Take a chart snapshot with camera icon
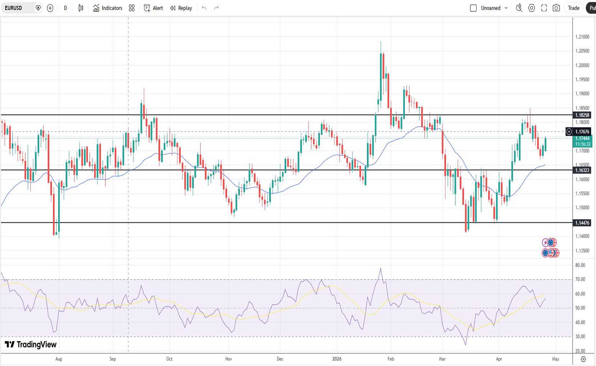Image resolution: width=596 pixels, height=366 pixels. (557, 8)
